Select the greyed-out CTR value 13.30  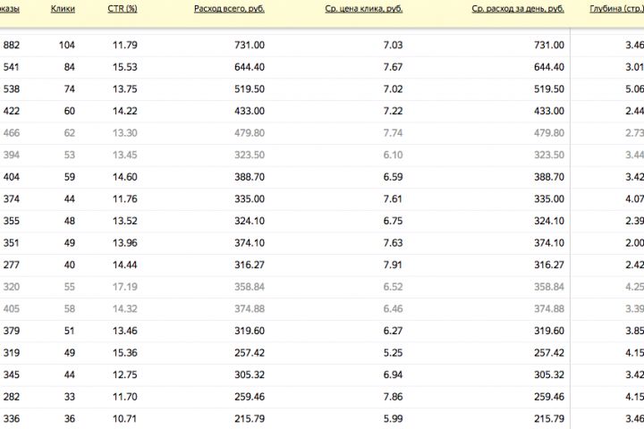[126, 133]
